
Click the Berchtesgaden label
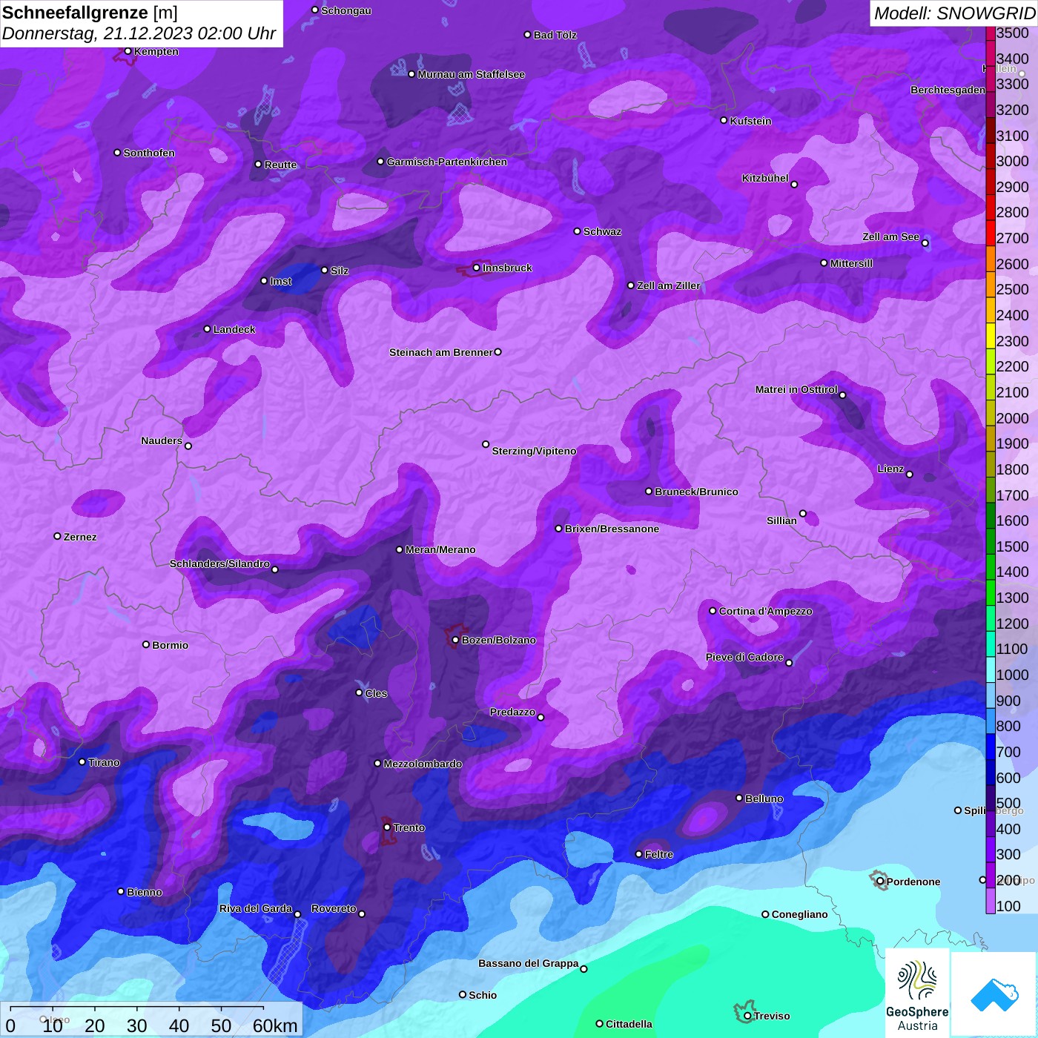tap(948, 90)
